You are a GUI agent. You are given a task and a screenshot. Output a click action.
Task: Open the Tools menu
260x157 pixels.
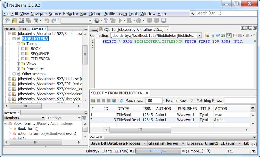point(134,14)
